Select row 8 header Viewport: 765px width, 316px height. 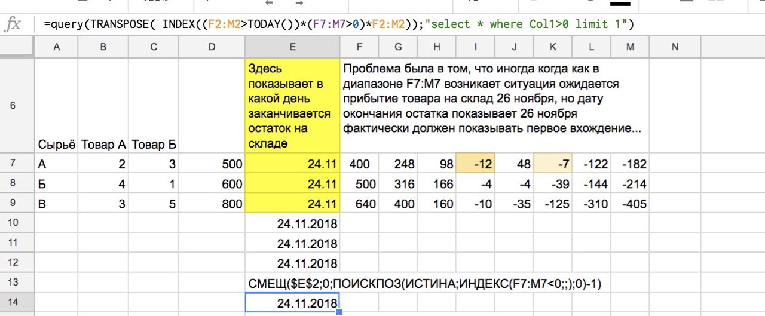point(17,183)
